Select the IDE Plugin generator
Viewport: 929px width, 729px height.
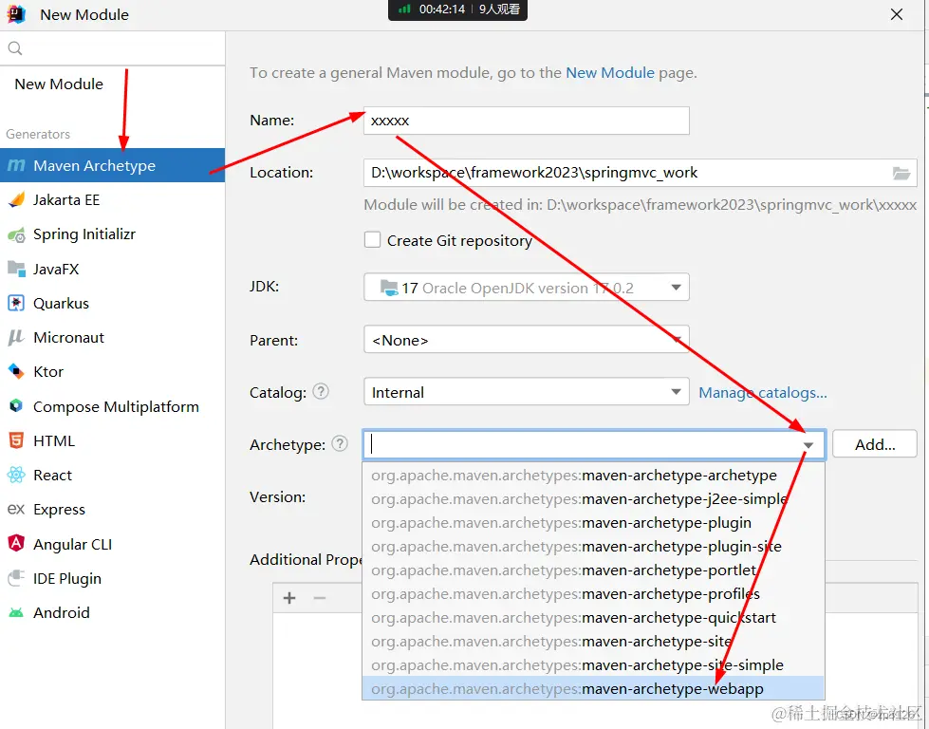click(112, 578)
